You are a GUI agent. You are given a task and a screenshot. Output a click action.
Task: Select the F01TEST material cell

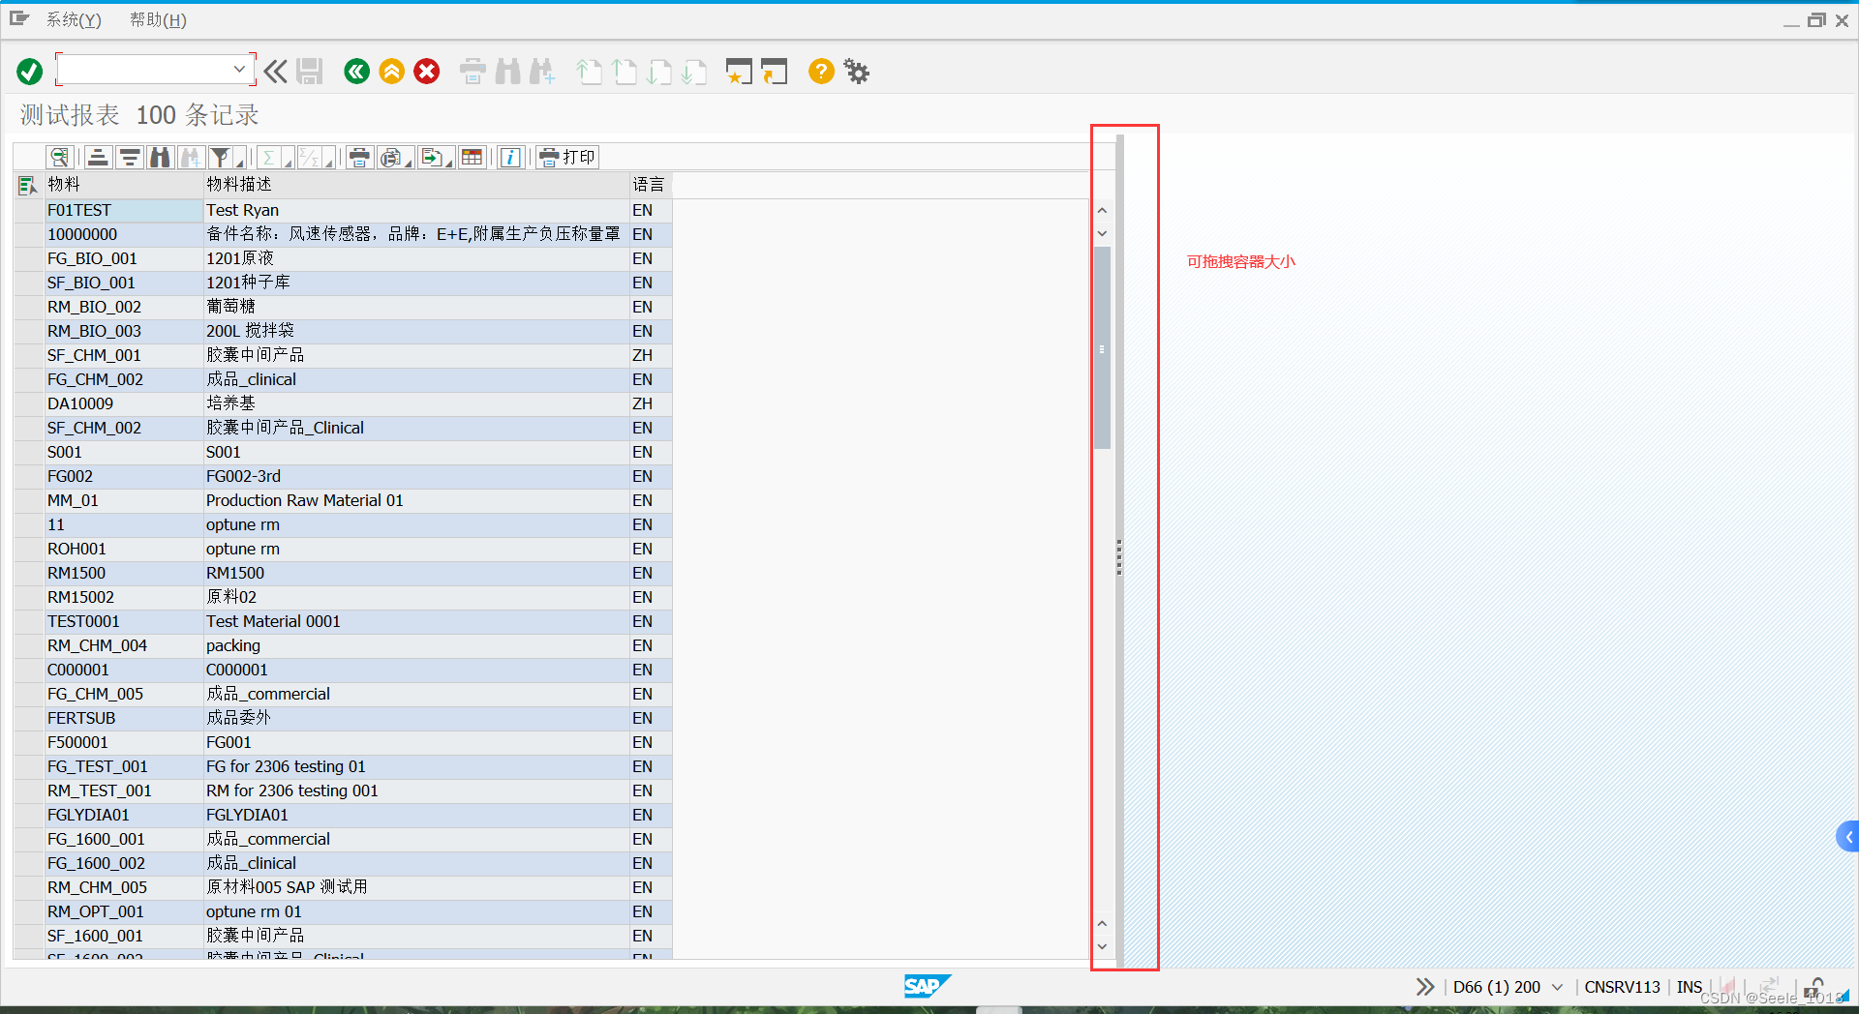[x=123, y=210]
